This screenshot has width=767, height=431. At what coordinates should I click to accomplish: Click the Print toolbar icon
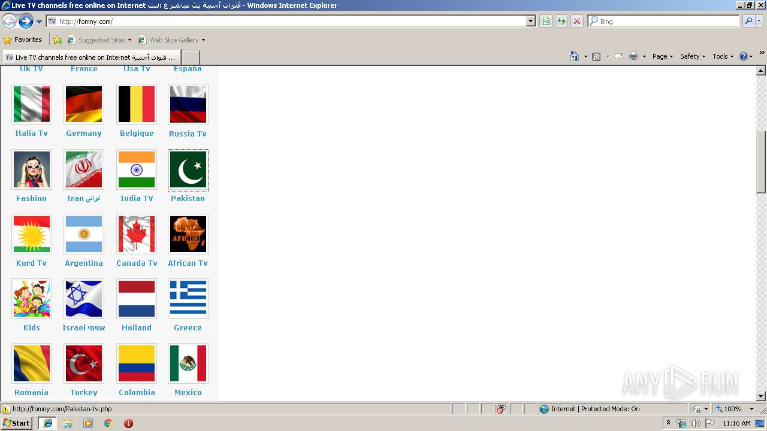point(633,56)
